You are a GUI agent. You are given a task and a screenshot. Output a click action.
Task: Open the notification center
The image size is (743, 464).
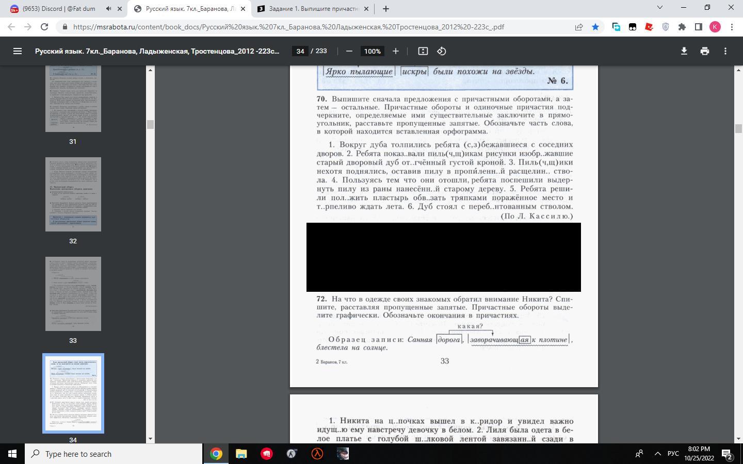coord(728,454)
